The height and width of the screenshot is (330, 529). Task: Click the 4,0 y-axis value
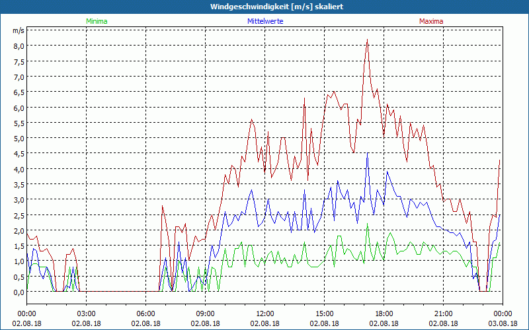pyautogui.click(x=19, y=170)
